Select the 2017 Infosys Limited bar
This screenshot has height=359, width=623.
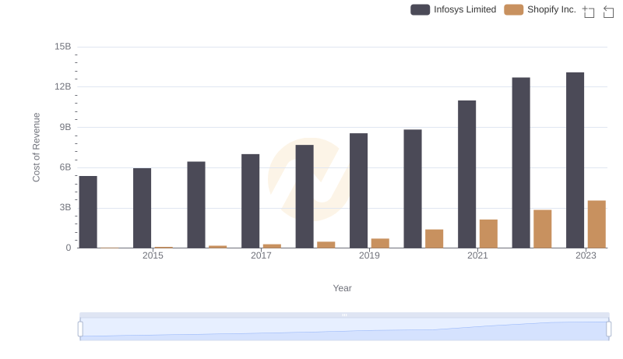[250, 202]
